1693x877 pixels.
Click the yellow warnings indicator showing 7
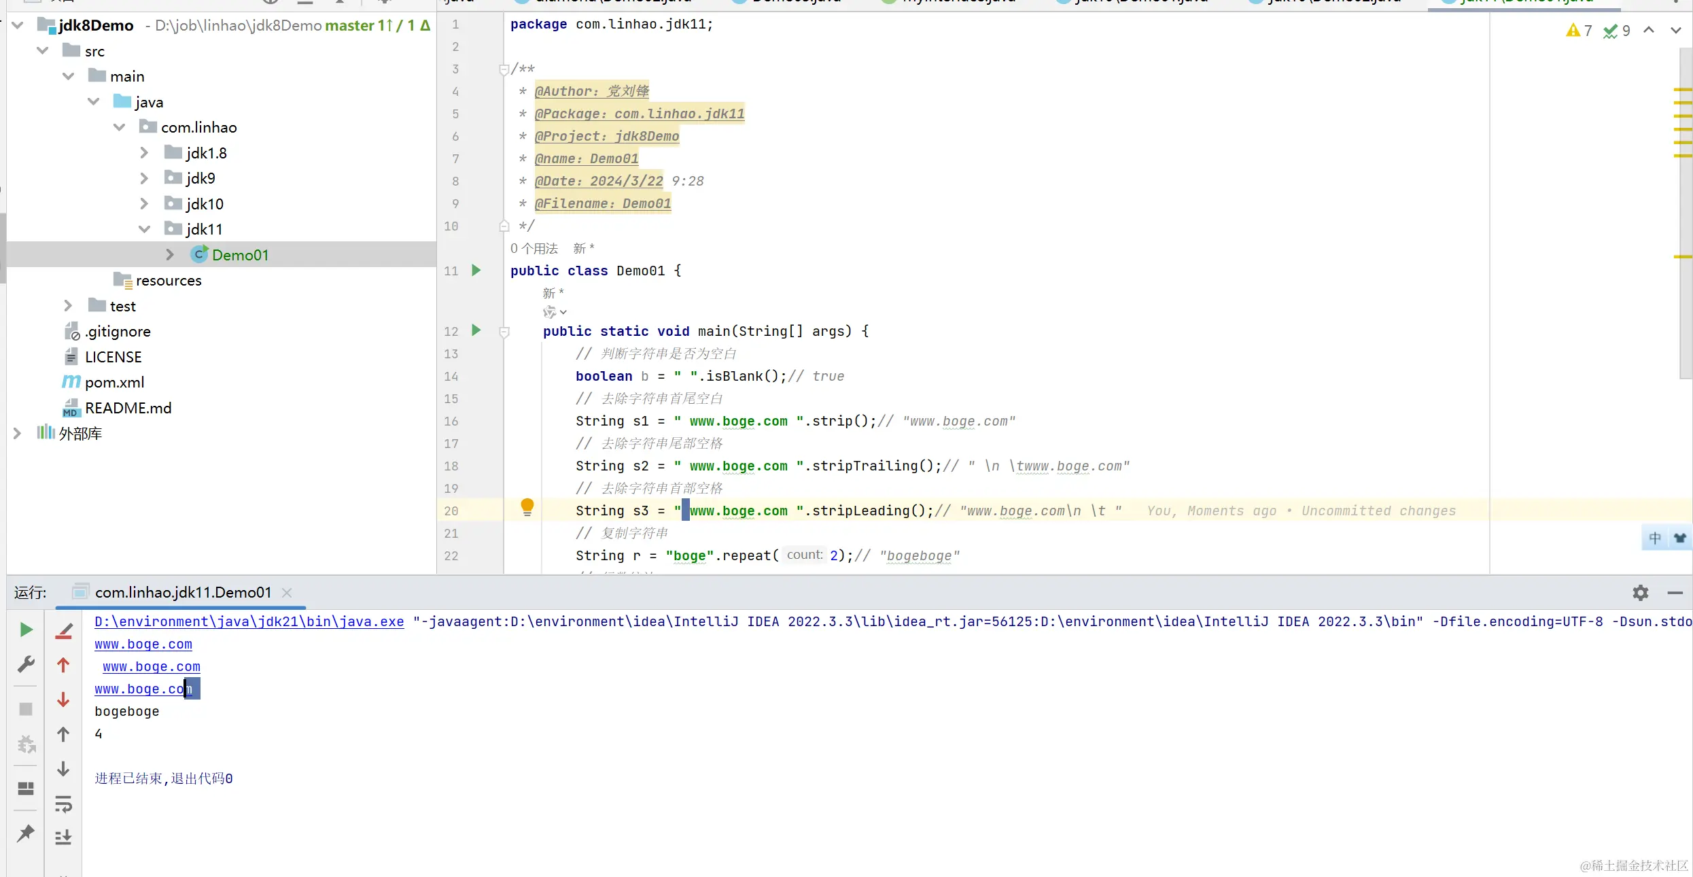[x=1575, y=30]
